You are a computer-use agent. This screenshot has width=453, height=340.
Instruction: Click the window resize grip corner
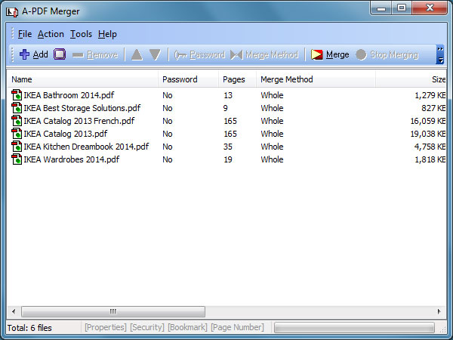click(x=442, y=329)
